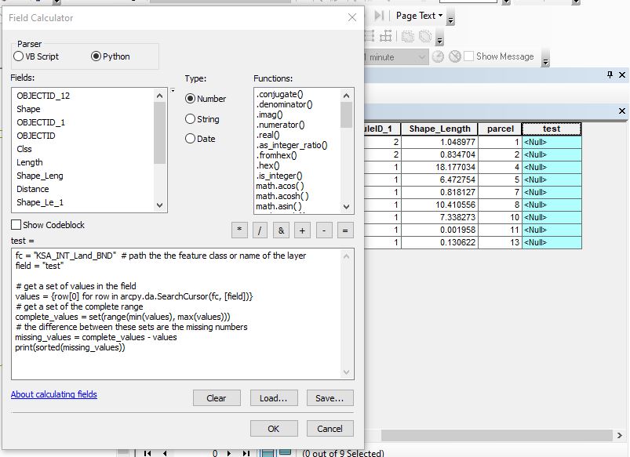Click the clock icon beside the minute dropdown
Viewport: 630px width, 457px height.
pyautogui.click(x=437, y=56)
